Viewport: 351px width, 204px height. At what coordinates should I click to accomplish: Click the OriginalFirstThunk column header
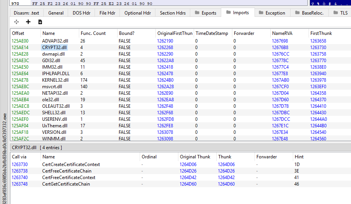(175, 33)
